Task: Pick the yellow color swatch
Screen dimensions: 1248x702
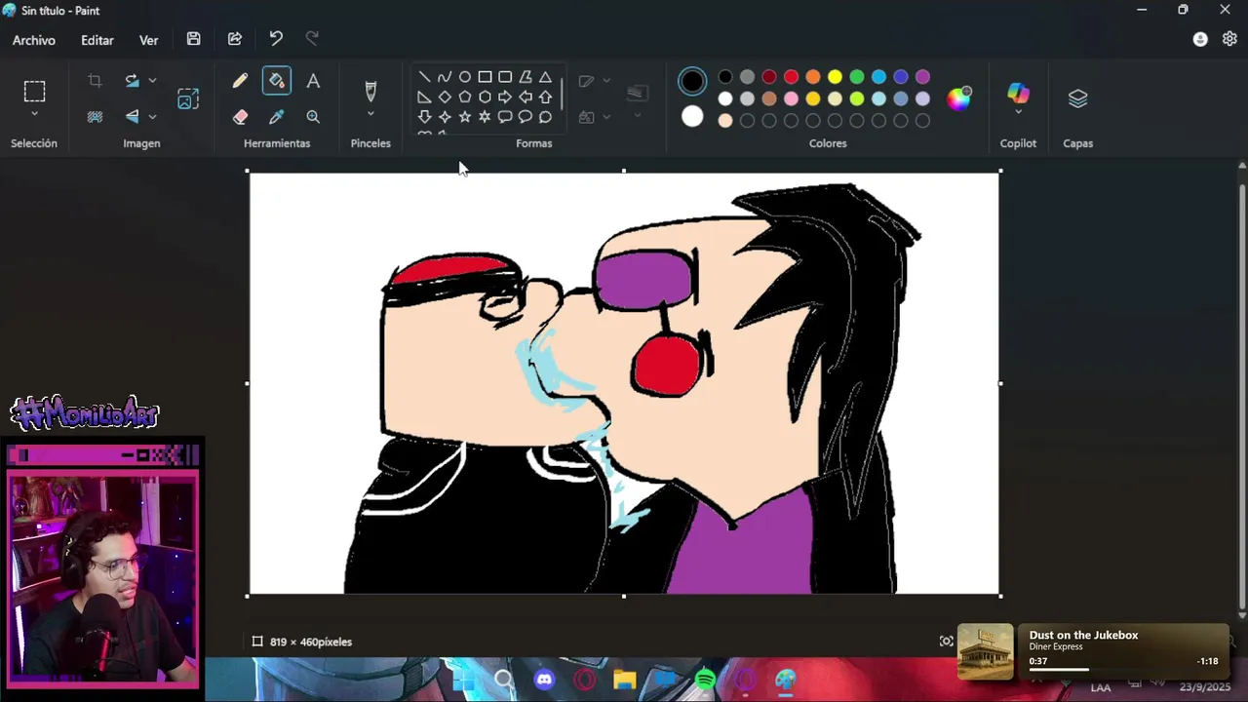Action: (835, 77)
